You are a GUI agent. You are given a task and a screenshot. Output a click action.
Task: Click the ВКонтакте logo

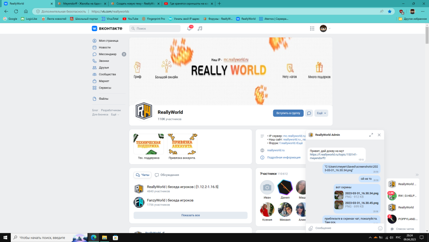pos(107,28)
